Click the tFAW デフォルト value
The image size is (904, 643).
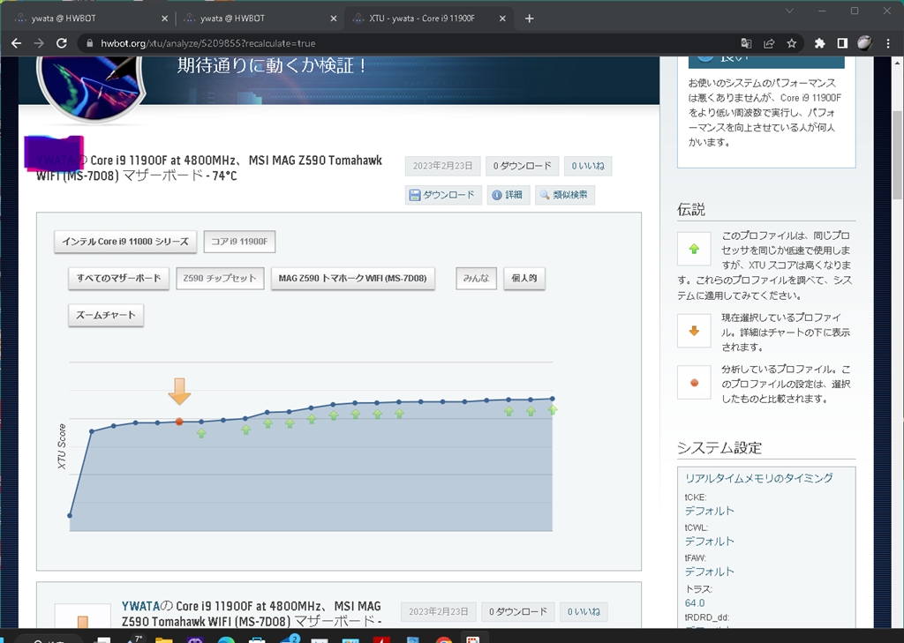pos(709,572)
